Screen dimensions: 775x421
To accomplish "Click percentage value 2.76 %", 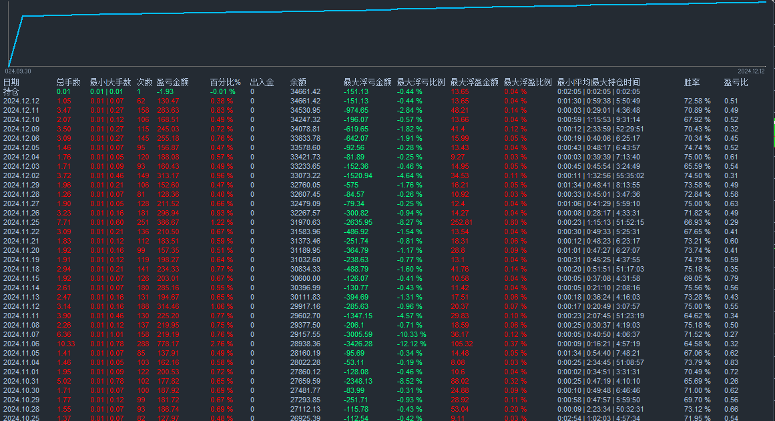I will pos(222,344).
